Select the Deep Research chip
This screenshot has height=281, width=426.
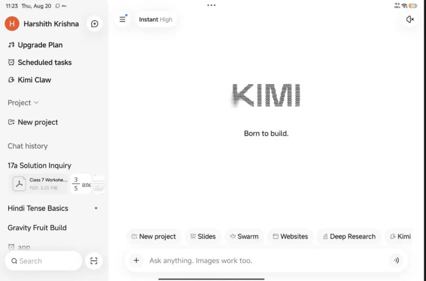(x=349, y=237)
